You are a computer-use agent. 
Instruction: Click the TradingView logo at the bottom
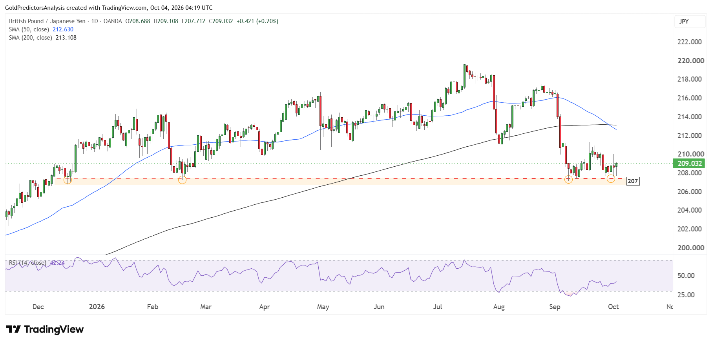click(45, 329)
